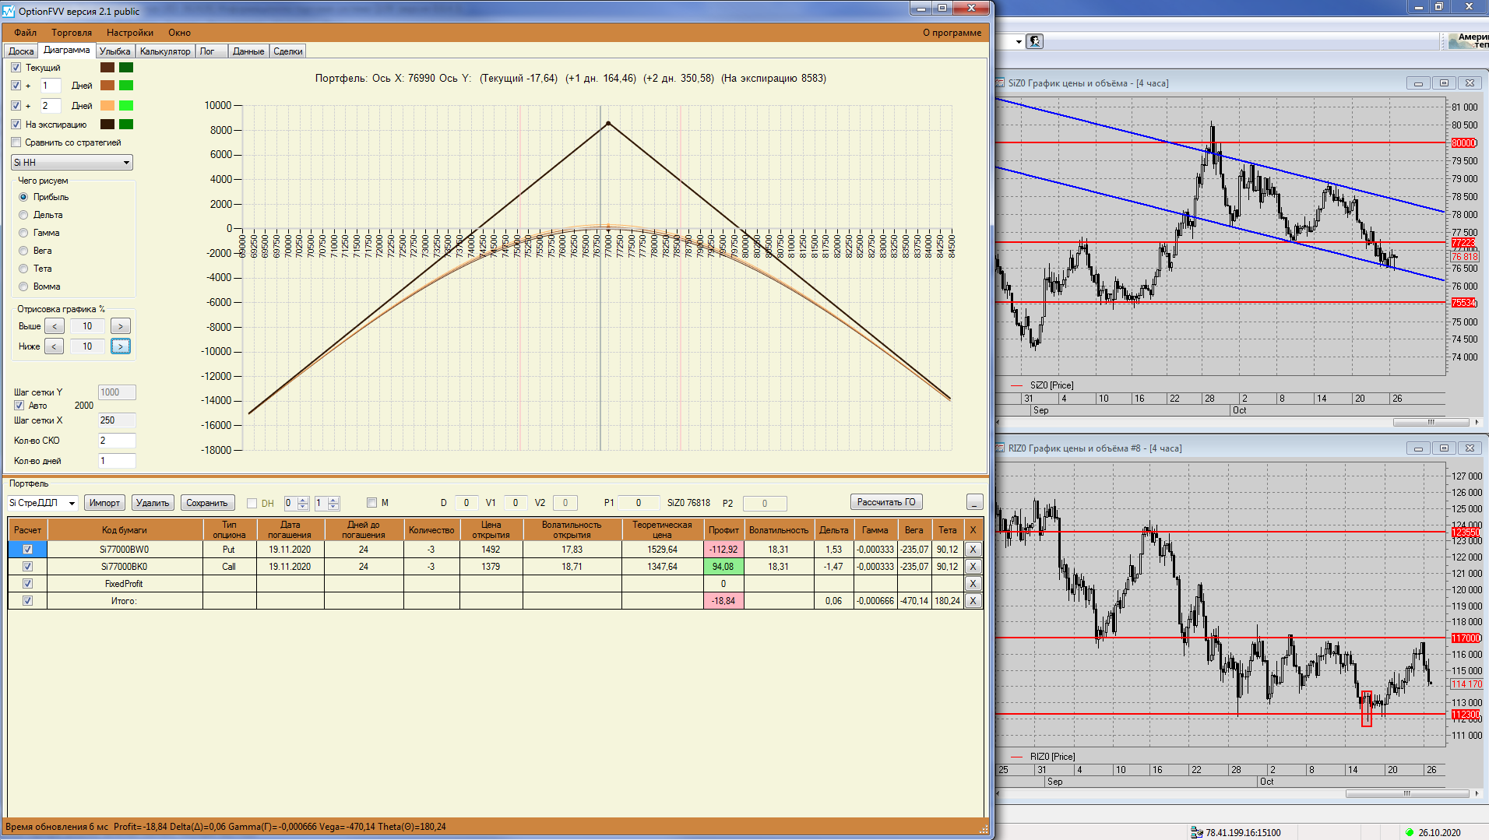
Task: Click help icon in right window toolbar
Action: (x=1035, y=41)
